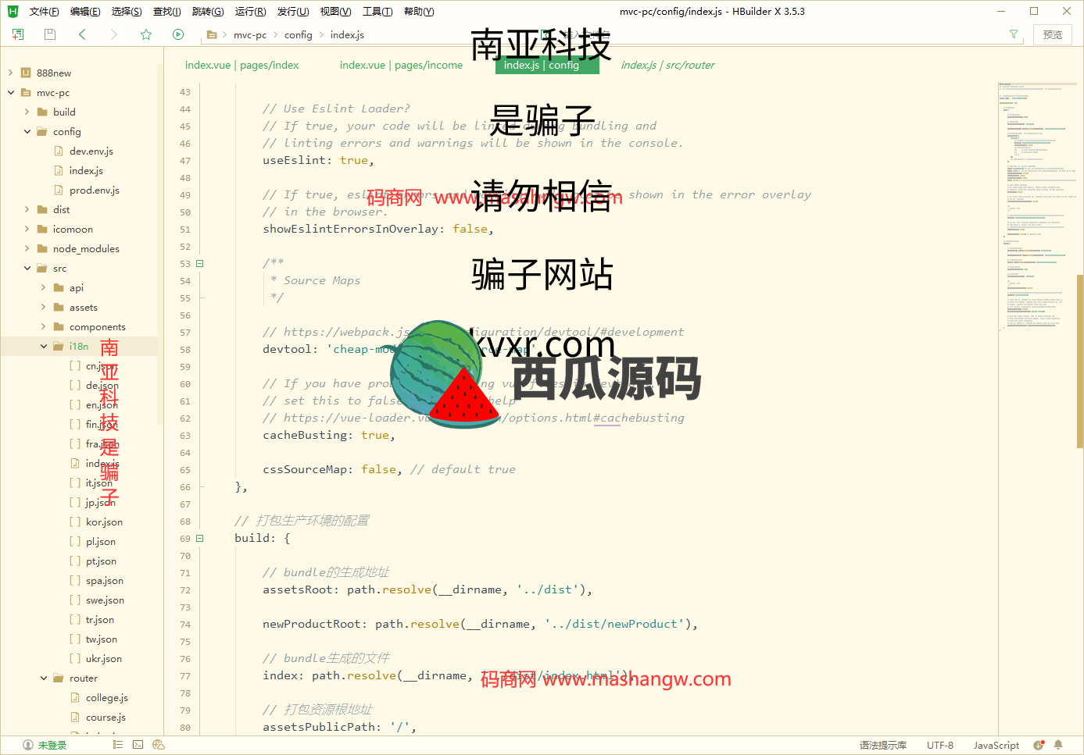Image resolution: width=1084 pixels, height=755 pixels.
Task: Click the browser globe icon in status bar
Action: point(159,745)
